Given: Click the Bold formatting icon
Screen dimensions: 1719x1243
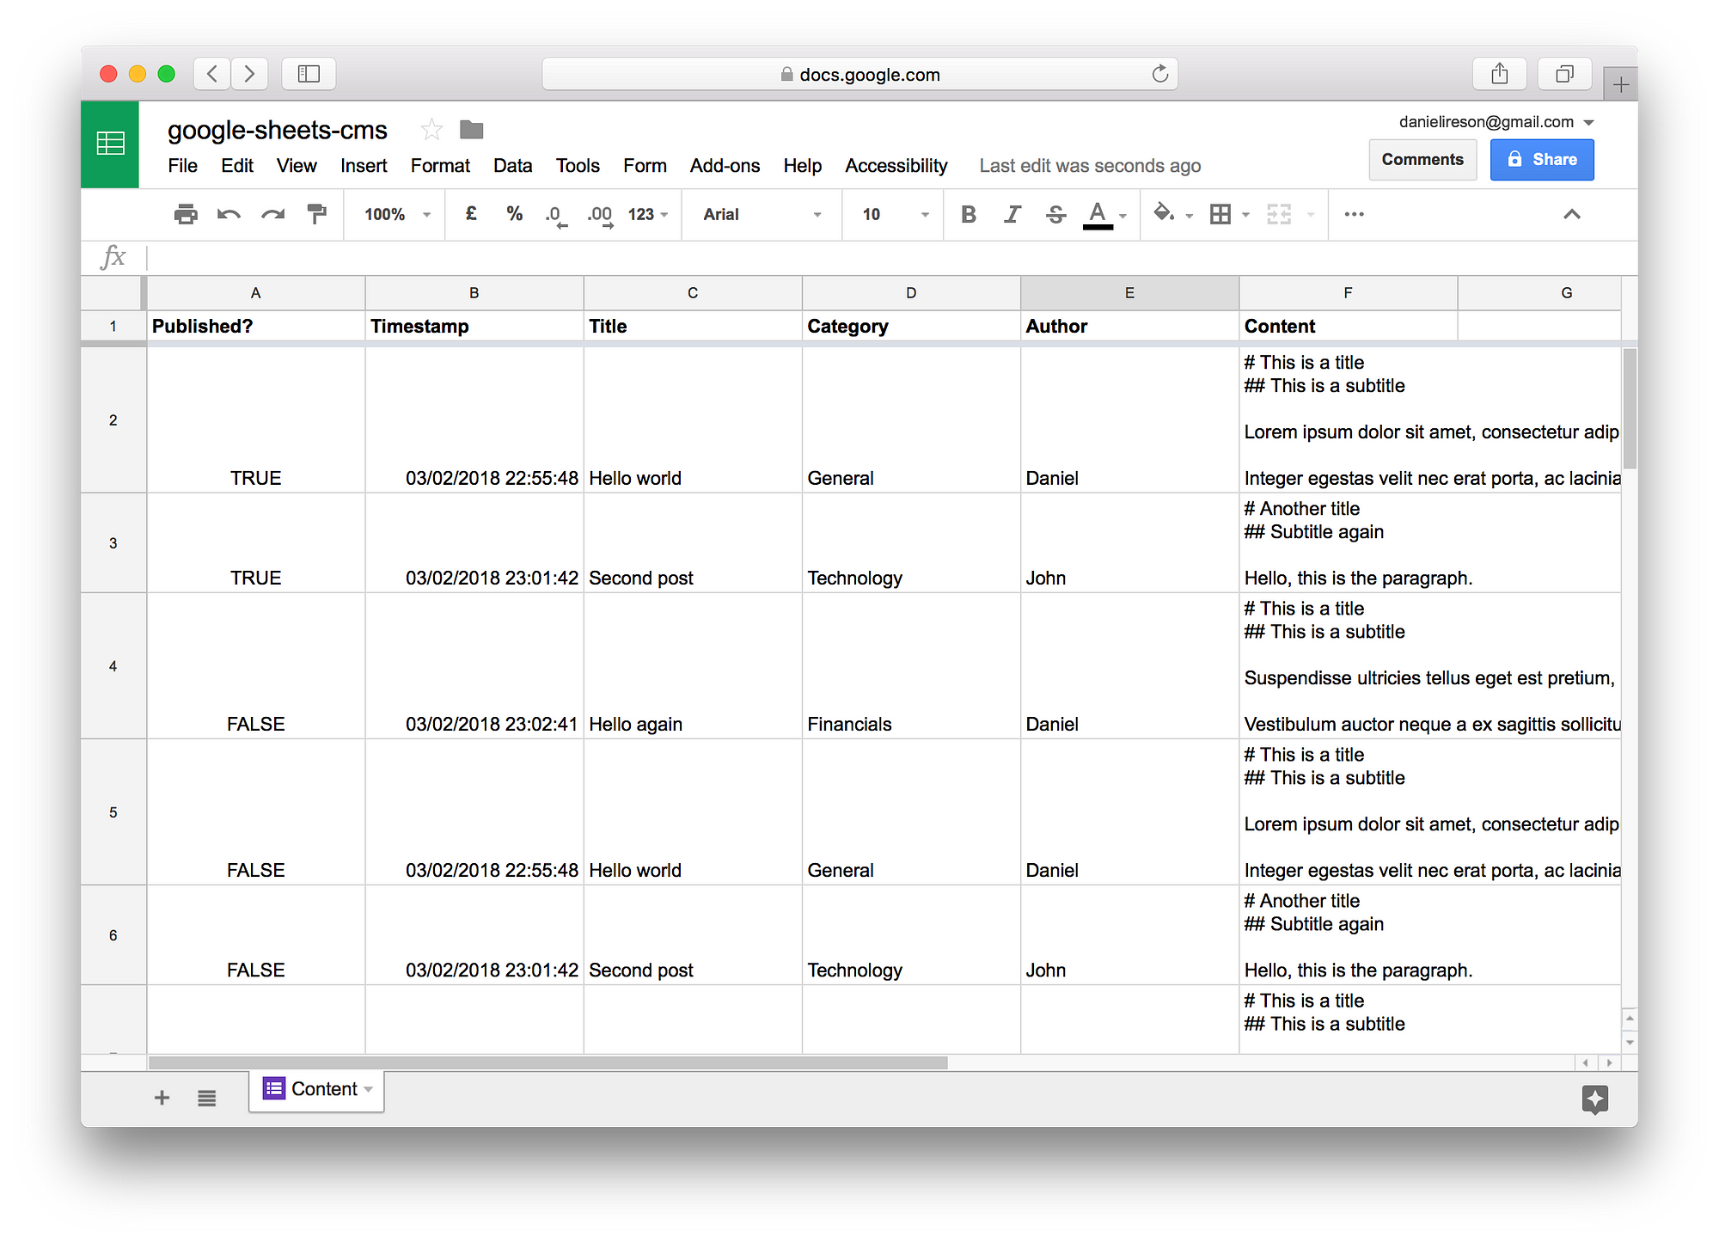Looking at the screenshot, I should coord(966,214).
